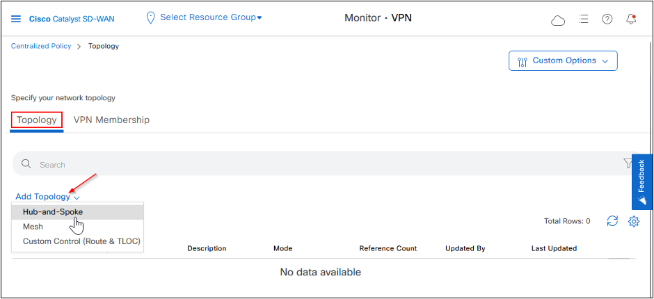Refresh the topology table
Image resolution: width=654 pixels, height=299 pixels.
(612, 221)
